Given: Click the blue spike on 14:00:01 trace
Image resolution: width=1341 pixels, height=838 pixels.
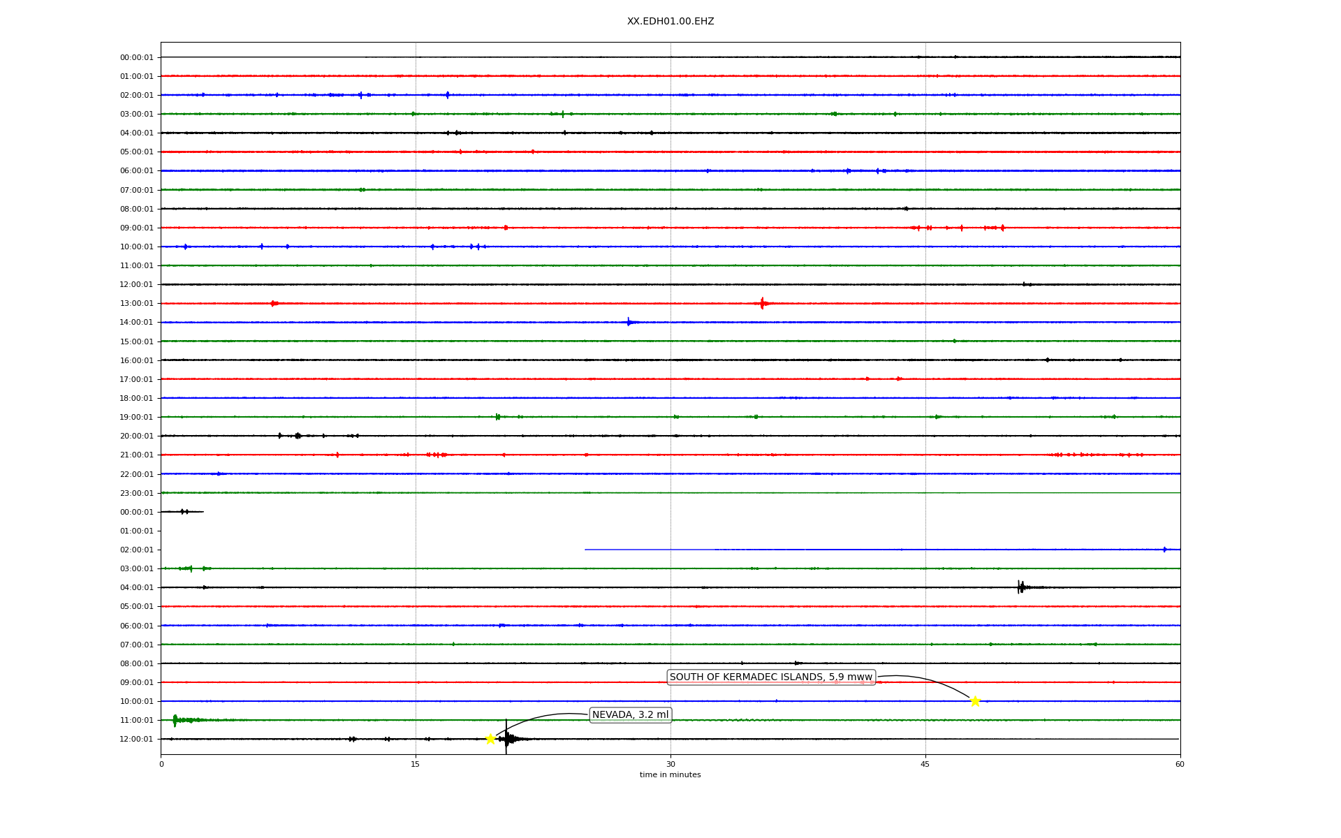Looking at the screenshot, I should pyautogui.click(x=629, y=322).
